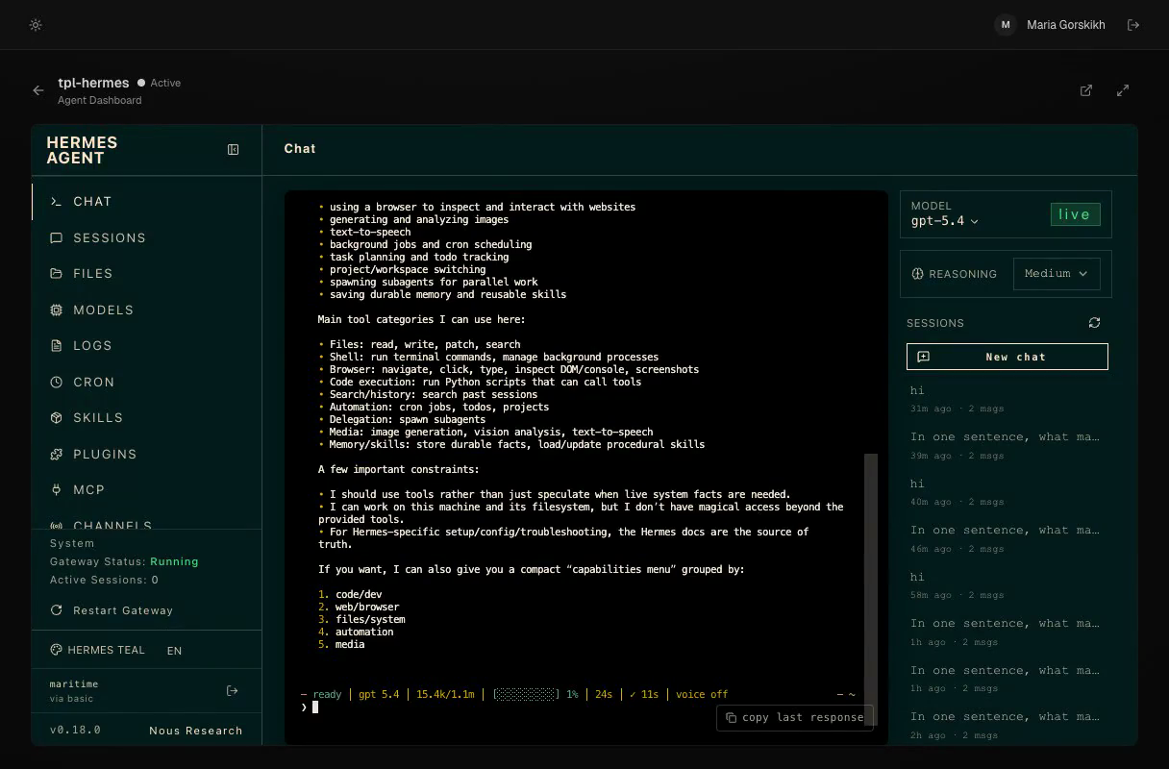Open the Files menu item
The height and width of the screenshot is (769, 1169).
pyautogui.click(x=146, y=273)
